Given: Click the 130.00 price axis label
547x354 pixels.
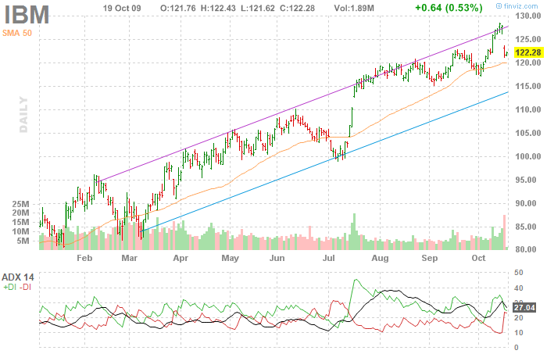Looking at the screenshot, I should (x=525, y=16).
